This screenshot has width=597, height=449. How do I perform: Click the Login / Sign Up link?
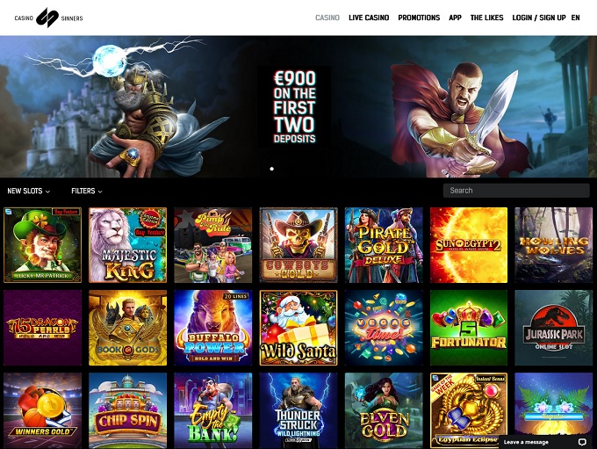tap(539, 18)
